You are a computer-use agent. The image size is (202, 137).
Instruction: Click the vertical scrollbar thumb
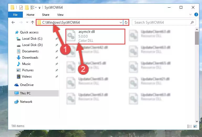[197, 38]
